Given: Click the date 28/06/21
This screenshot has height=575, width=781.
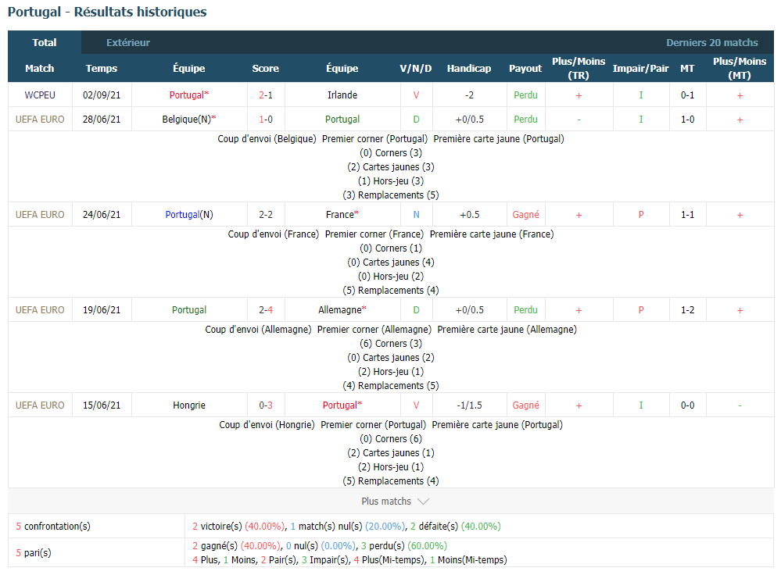Looking at the screenshot, I should [102, 119].
